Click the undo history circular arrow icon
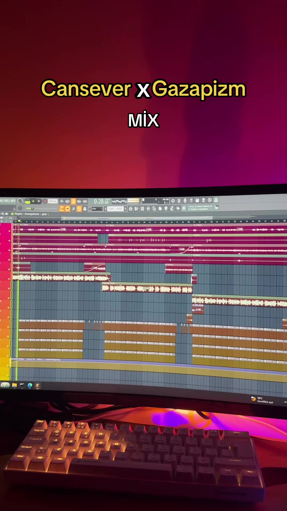The width and height of the screenshot is (287, 511). click(x=173, y=201)
